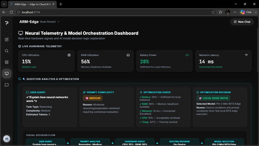Click the H user avatar
Screen dimensions: 259x146
[x=7, y=139]
